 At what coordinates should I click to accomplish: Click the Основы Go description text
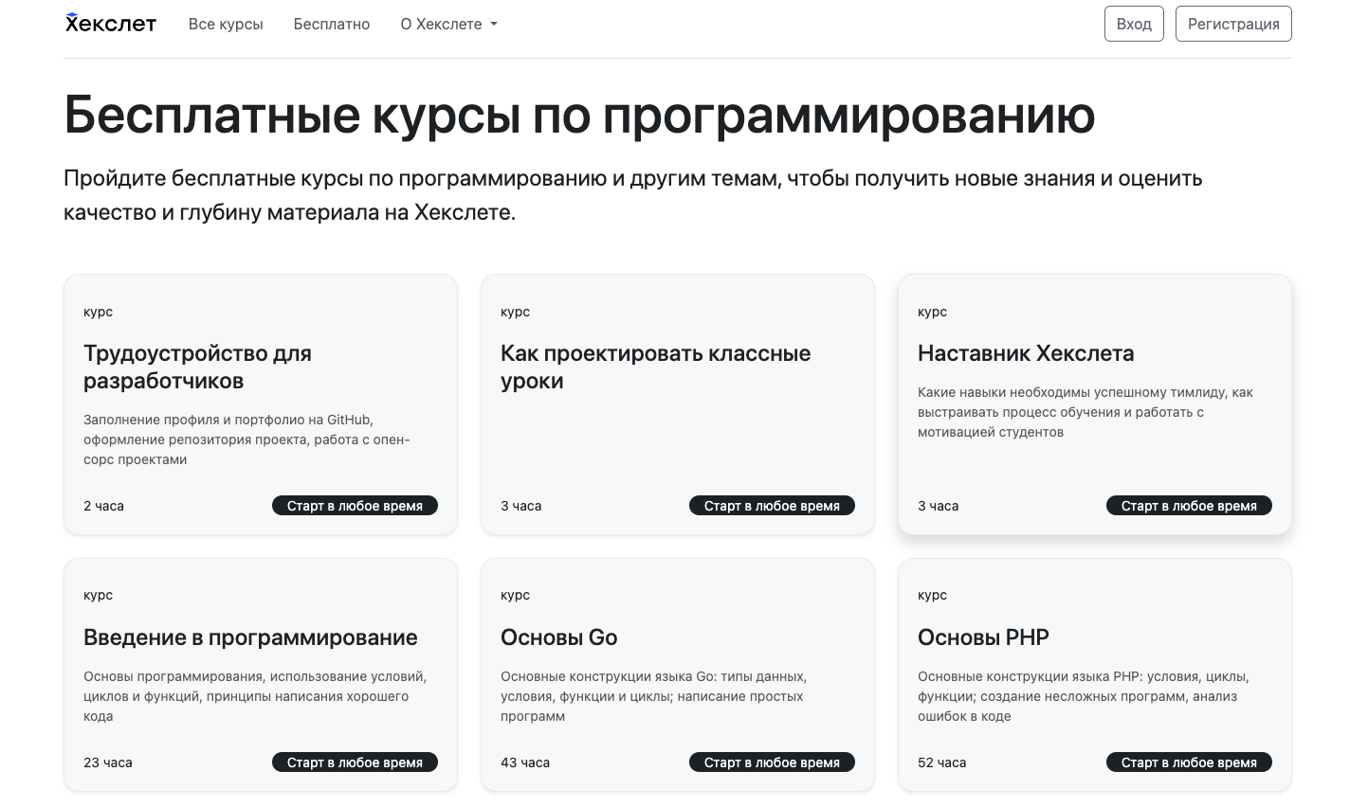tap(653, 696)
